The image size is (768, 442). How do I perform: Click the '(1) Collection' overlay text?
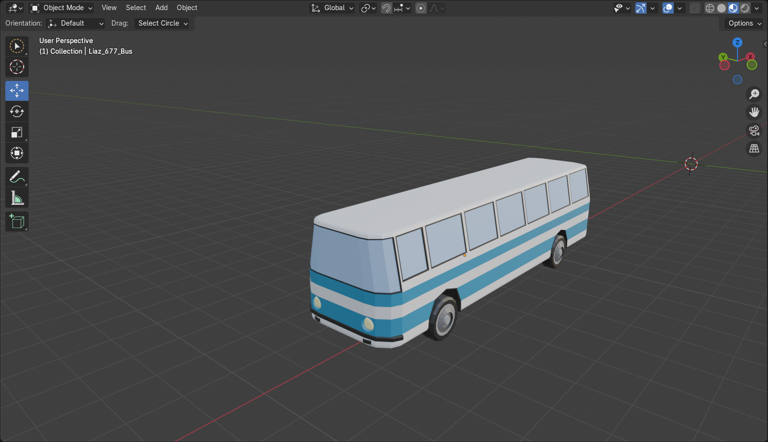click(x=61, y=51)
